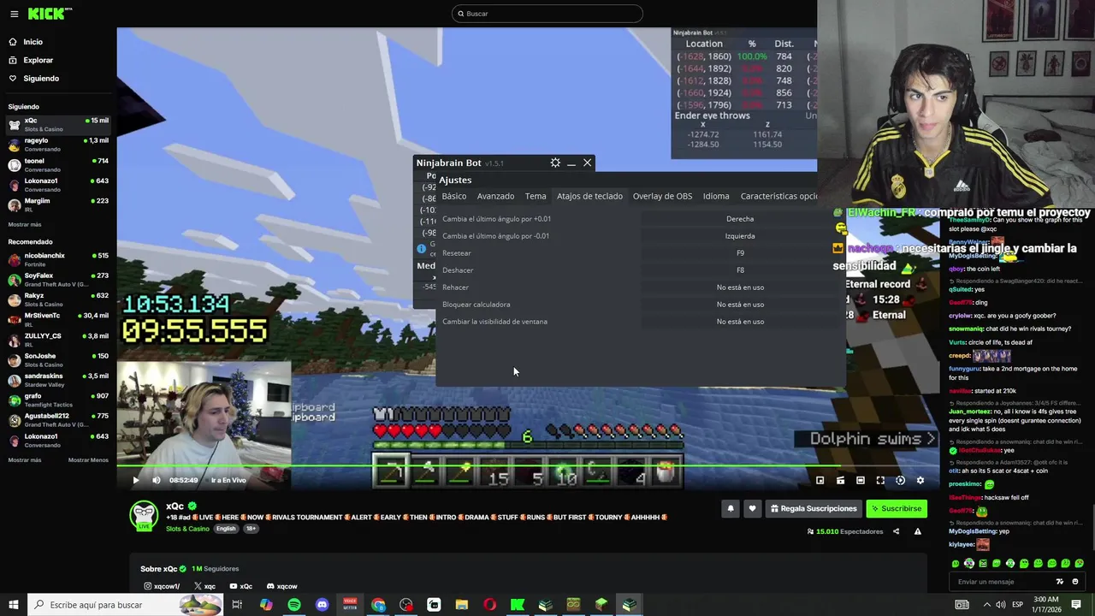Share the stream with share icon
This screenshot has height=616, width=1095.
[896, 531]
